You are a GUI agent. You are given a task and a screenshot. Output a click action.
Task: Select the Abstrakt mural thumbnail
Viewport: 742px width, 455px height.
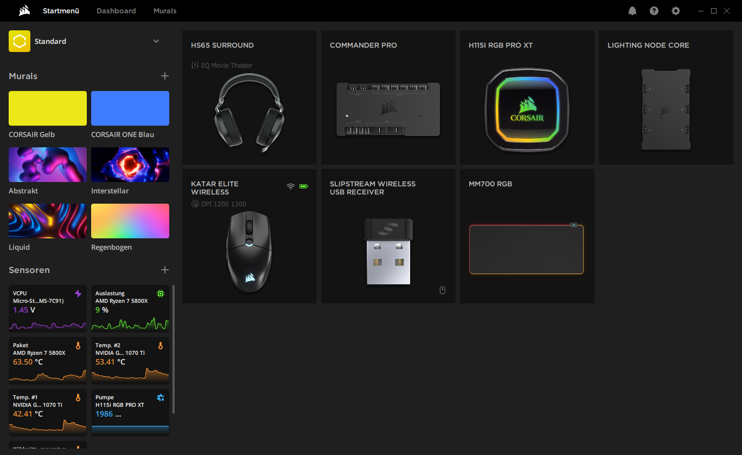coord(48,165)
